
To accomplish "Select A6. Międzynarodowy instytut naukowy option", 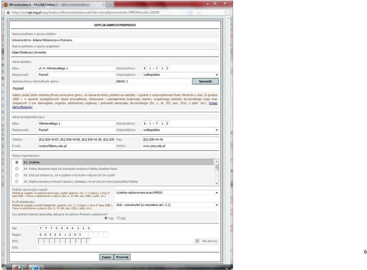I will point(16,182).
